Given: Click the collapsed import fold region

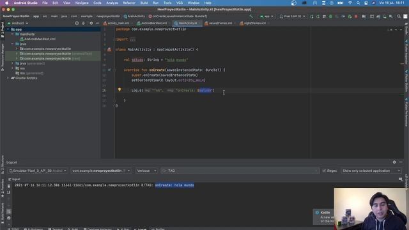Looking at the screenshot, I should (132, 40).
